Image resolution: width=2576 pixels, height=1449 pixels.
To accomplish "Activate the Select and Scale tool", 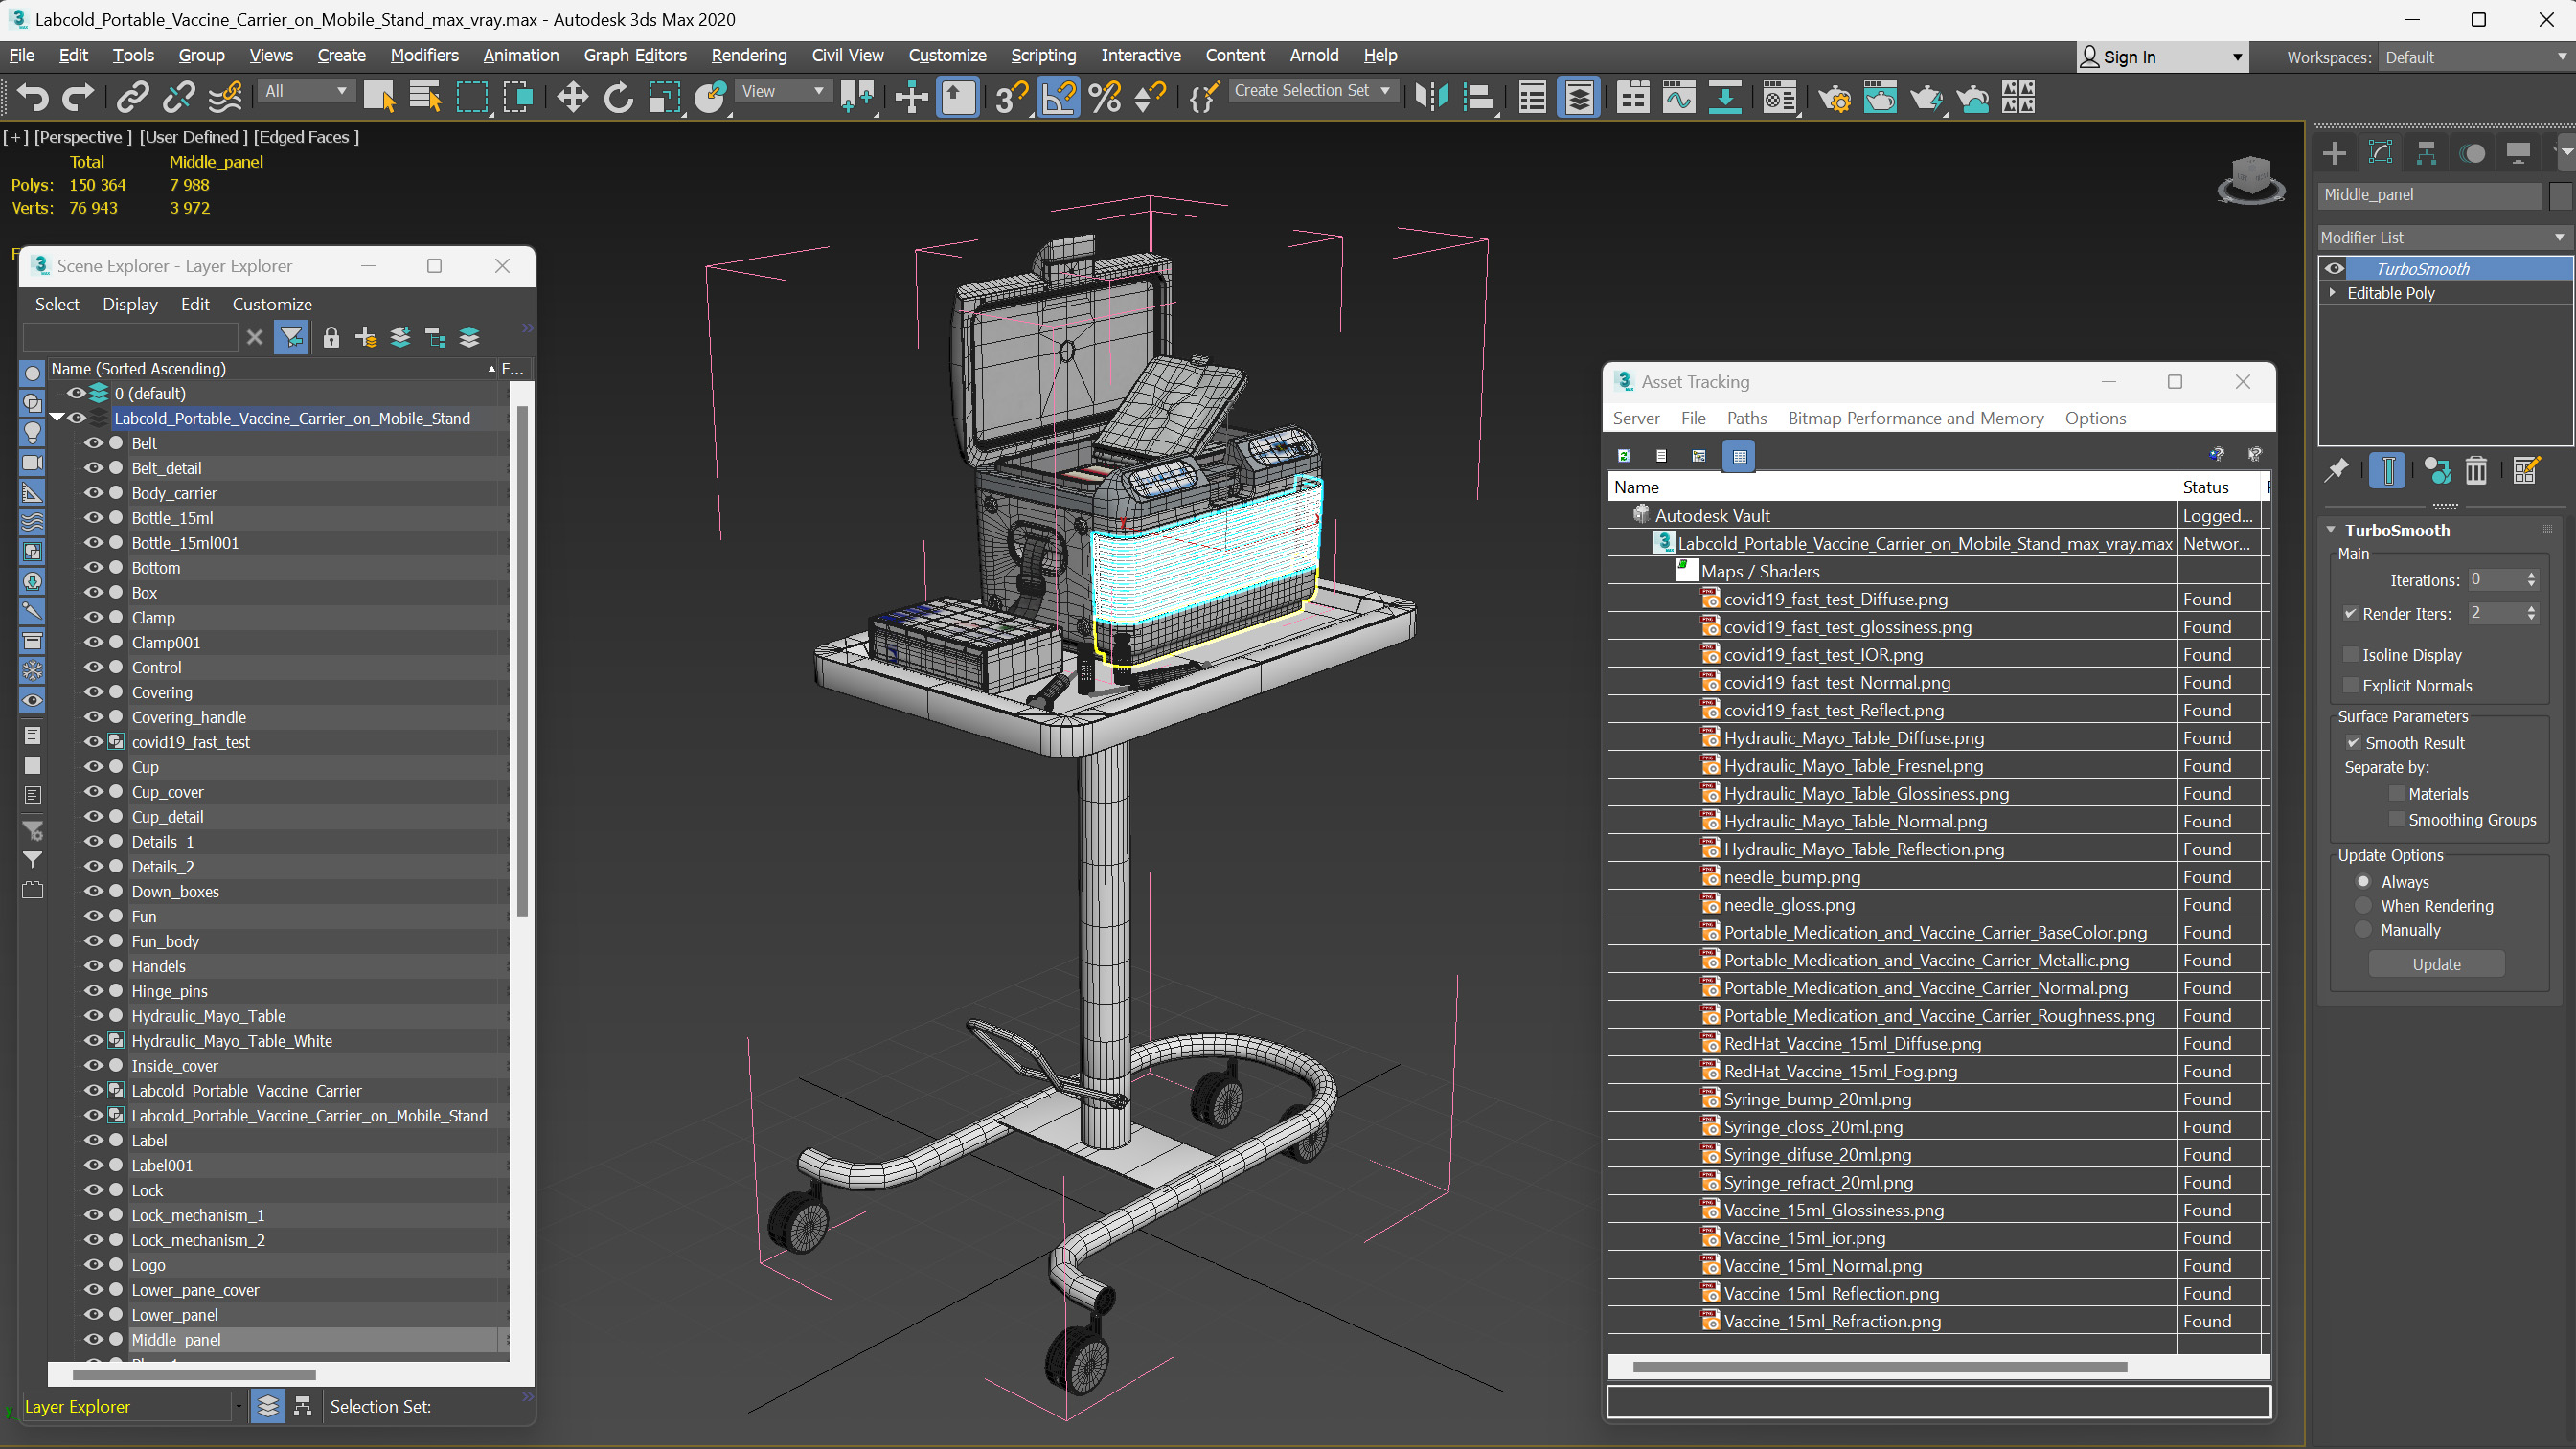I will point(664,97).
